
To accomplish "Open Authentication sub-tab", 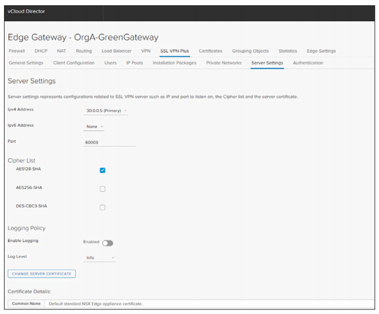I will click(x=308, y=63).
